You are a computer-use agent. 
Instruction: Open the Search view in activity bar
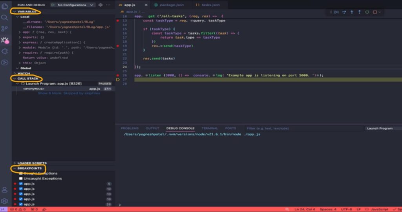pos(5,18)
